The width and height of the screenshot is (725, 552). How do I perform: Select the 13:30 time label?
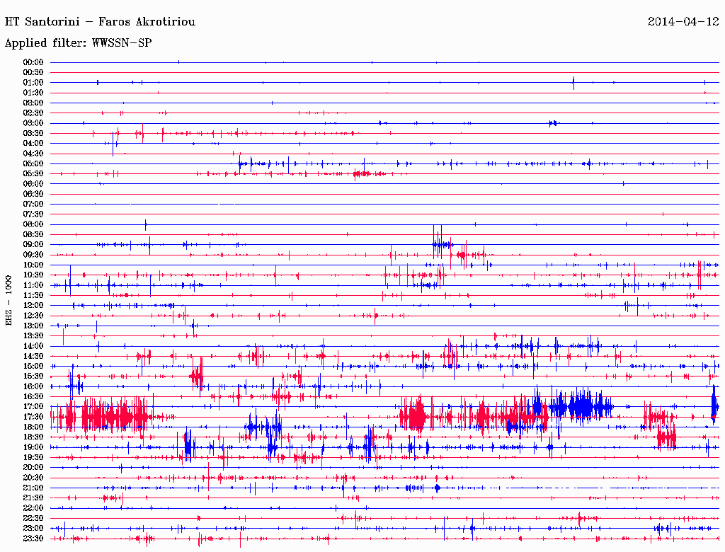[x=33, y=336]
